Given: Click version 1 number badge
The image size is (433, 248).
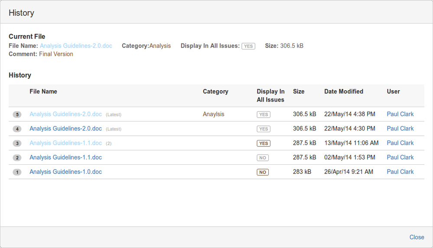Looking at the screenshot, I should pos(17,172).
